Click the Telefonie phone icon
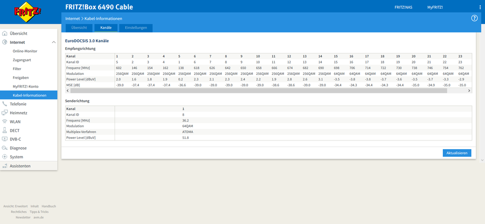 [x=5, y=104]
